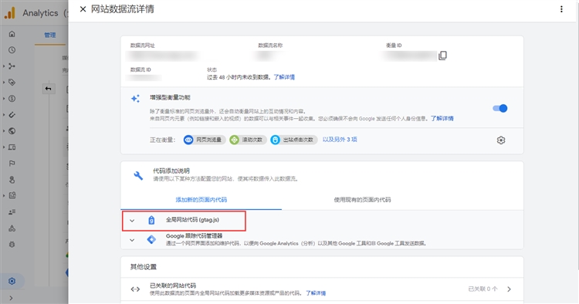Open the Explore analysis icon
The image size is (579, 304).
pyautogui.click(x=12, y=195)
